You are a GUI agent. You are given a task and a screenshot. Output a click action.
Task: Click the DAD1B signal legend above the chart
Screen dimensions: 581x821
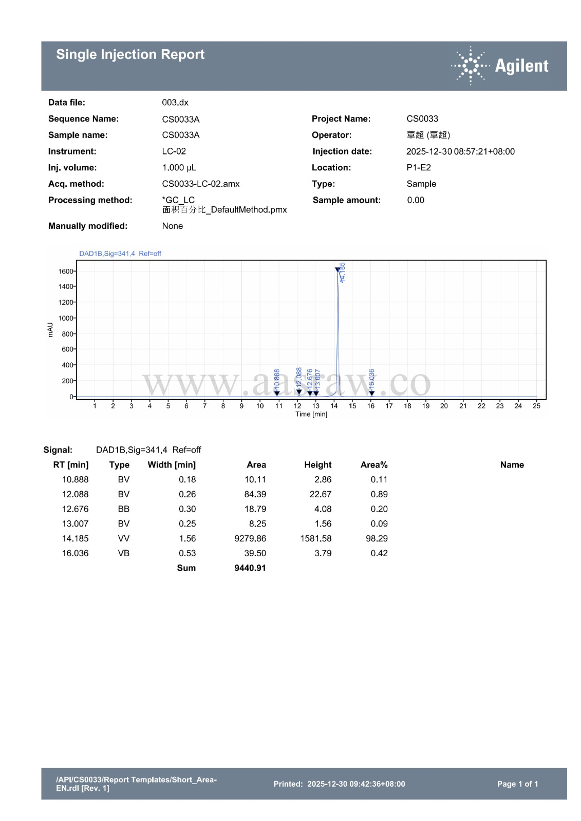(x=120, y=253)
